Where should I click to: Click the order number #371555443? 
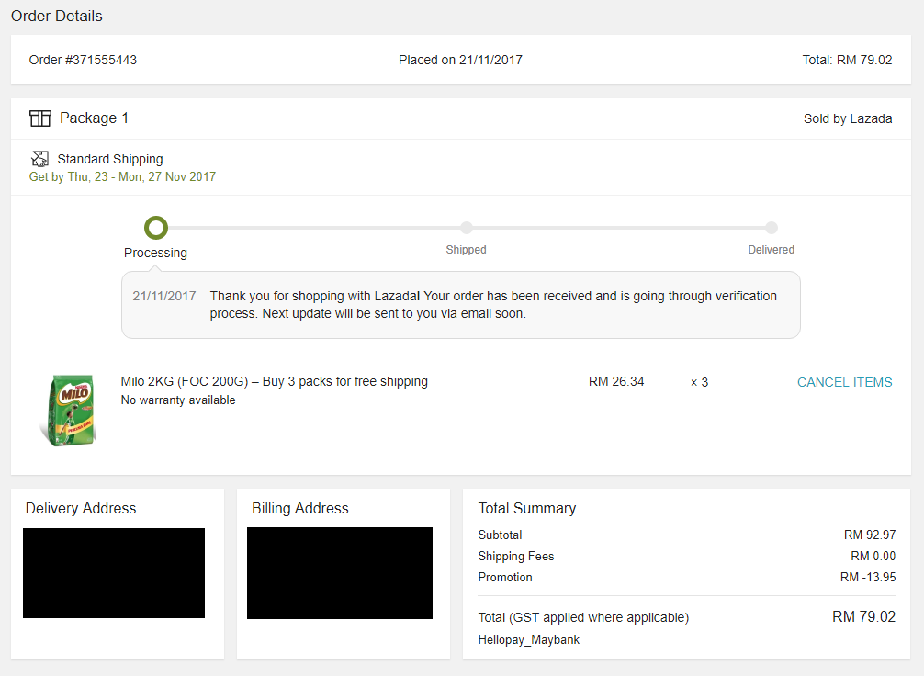[x=83, y=60]
